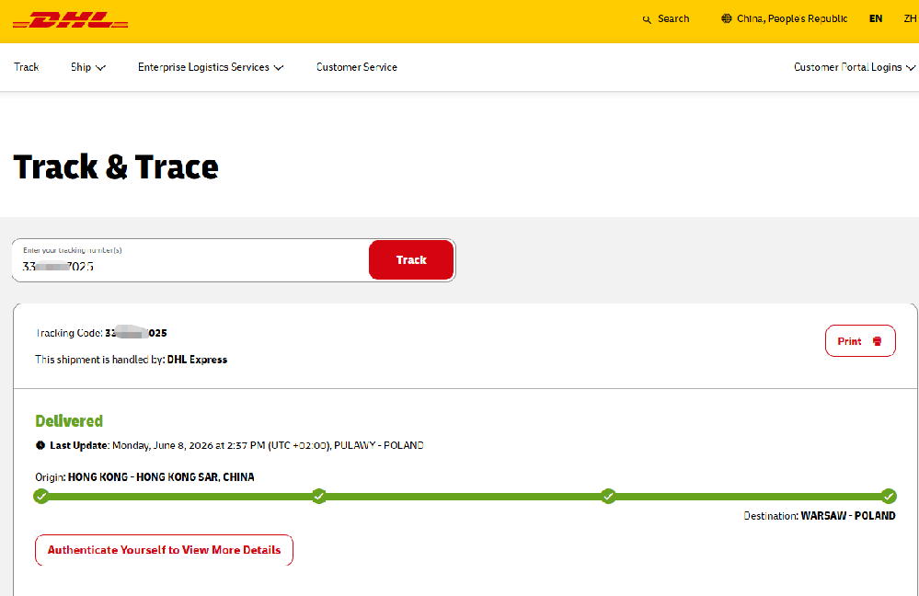Screen dimensions: 919x596
Task: Click Destination WARSAW - POLAND text
Action: [820, 516]
